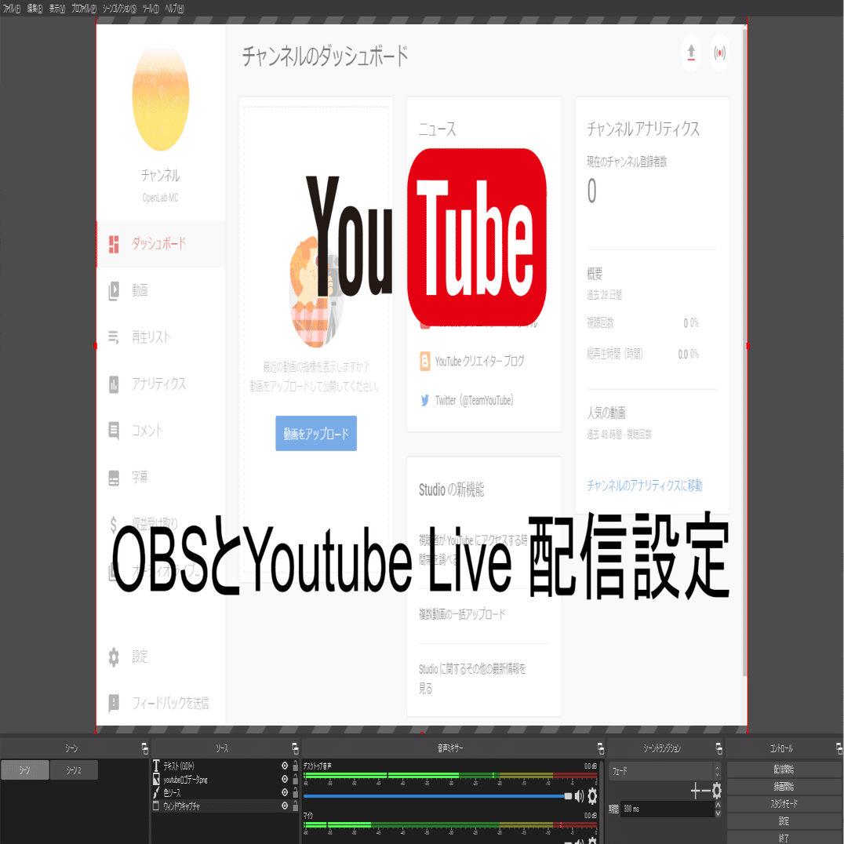Click the go-live broadcast icon in dashboard

719,53
